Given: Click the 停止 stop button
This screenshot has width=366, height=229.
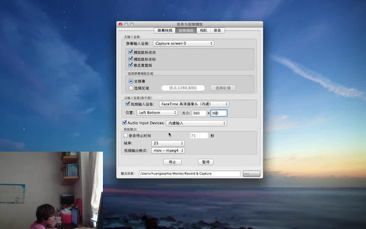Looking at the screenshot, I should click(172, 162).
